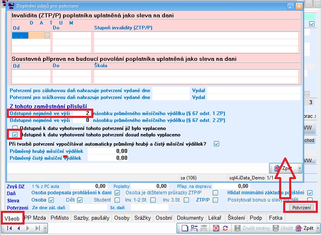Click Zpět button in the dialog
321x235 pixels.
pos(283,168)
